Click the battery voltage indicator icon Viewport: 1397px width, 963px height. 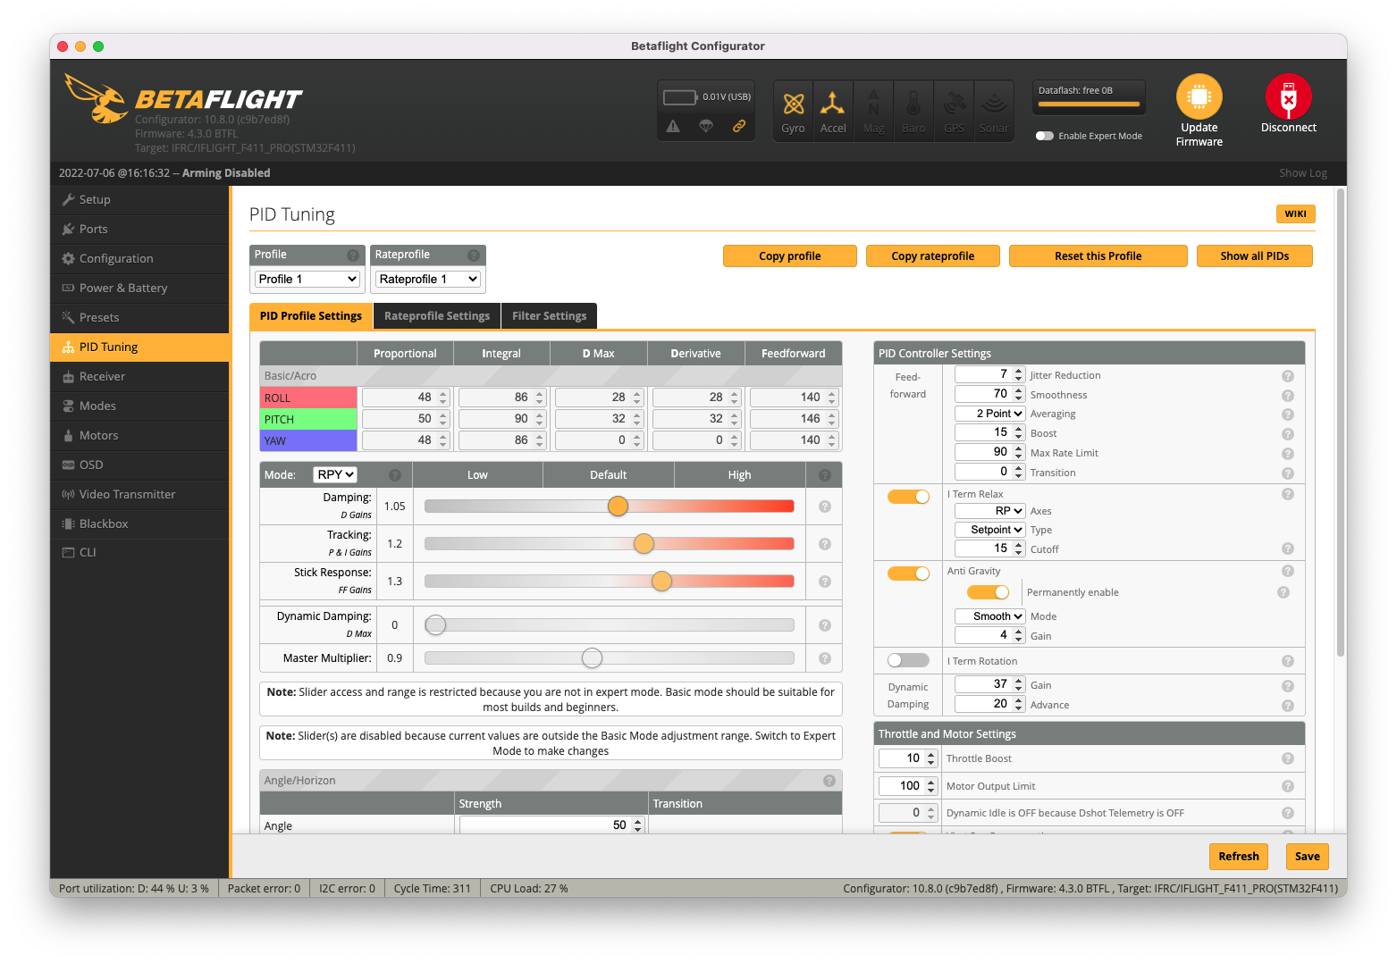click(680, 96)
